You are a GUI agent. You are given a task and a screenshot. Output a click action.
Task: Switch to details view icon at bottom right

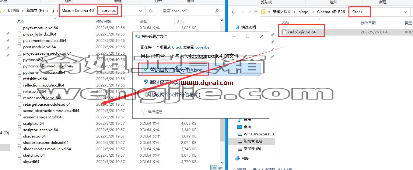coord(214,168)
